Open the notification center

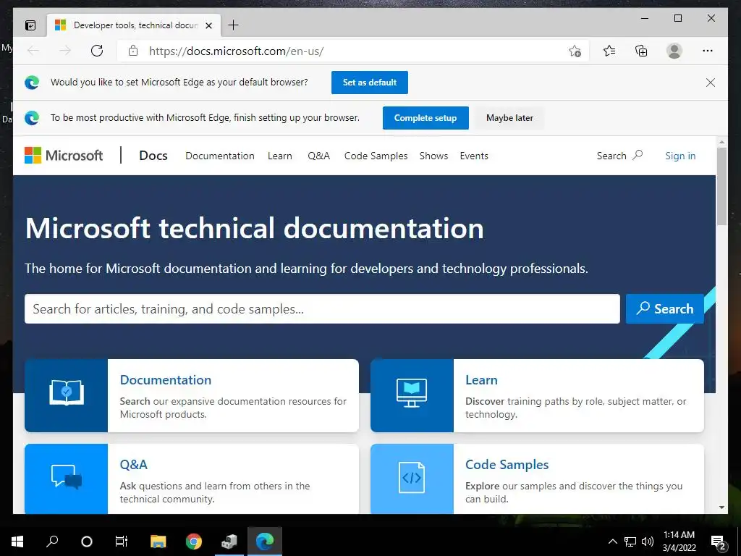coord(719,542)
